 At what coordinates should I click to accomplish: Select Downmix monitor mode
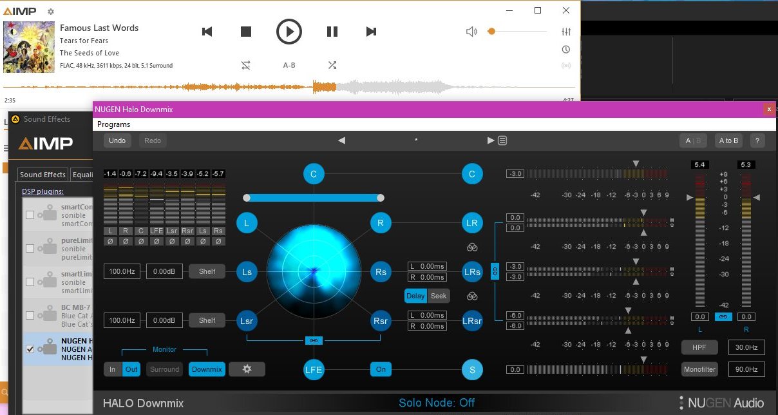pos(207,369)
